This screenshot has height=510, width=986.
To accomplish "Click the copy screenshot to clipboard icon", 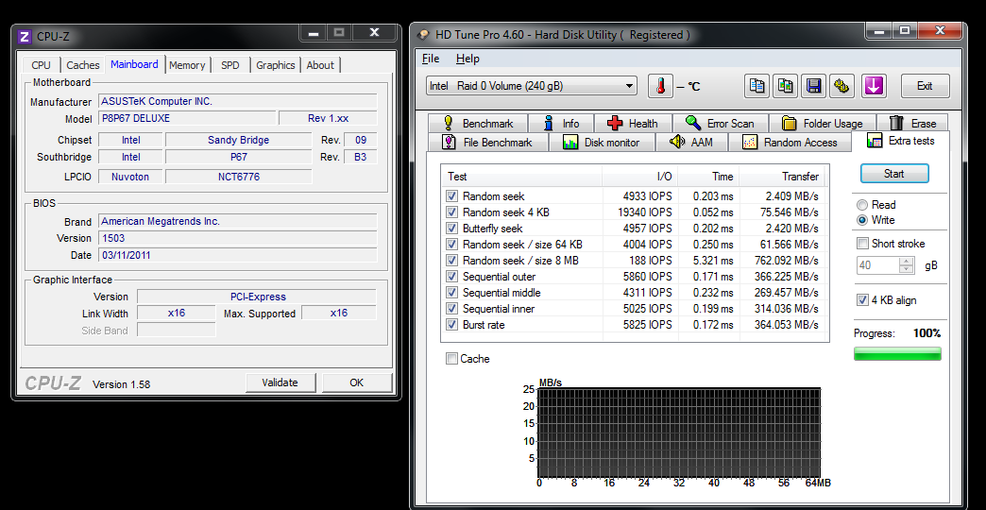I will (x=786, y=86).
